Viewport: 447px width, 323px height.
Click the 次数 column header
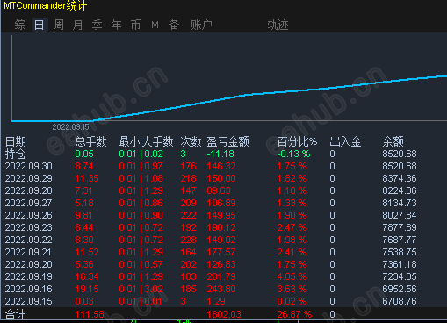[191, 142]
